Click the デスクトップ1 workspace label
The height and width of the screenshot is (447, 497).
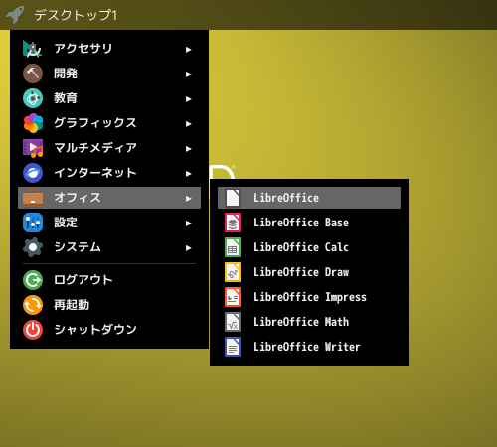point(76,15)
